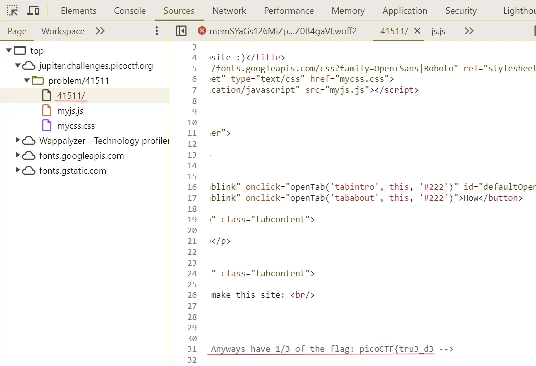The width and height of the screenshot is (536, 366).
Task: Close the 41511/ editor tab
Action: (x=417, y=31)
